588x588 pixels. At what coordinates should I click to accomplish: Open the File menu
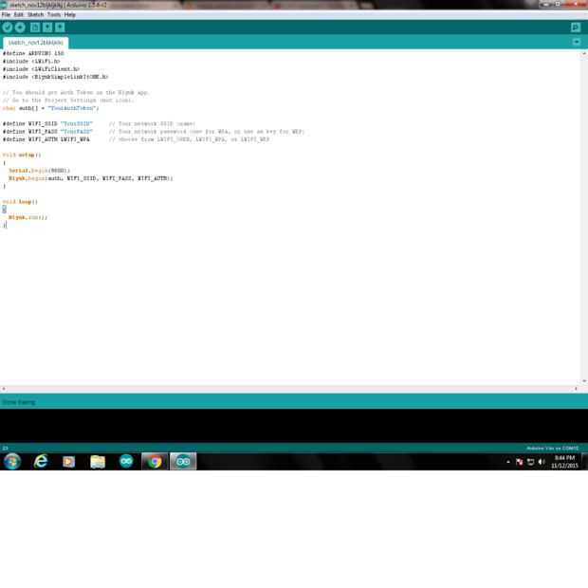pos(6,14)
